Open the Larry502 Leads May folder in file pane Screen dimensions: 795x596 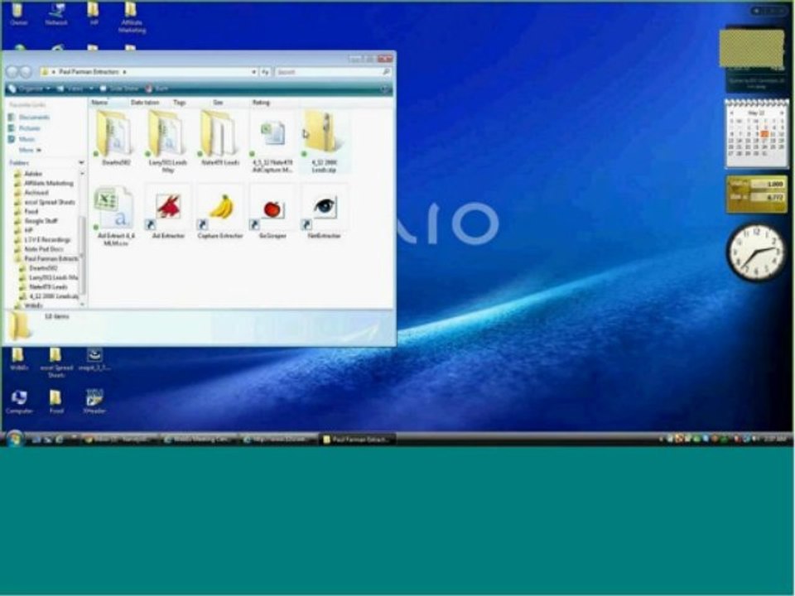coord(166,132)
